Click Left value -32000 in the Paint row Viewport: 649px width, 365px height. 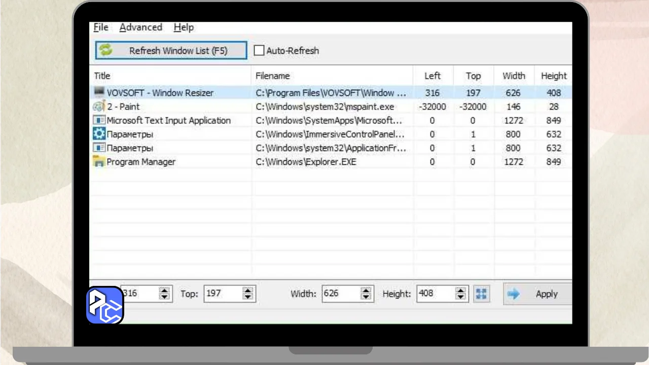(x=432, y=106)
